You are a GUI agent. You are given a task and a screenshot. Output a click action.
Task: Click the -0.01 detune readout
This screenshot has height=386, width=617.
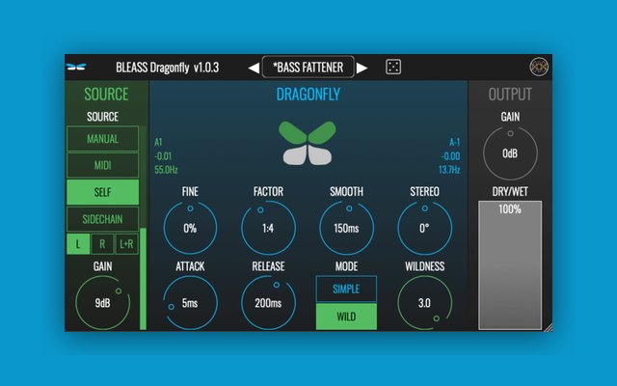[x=163, y=156]
